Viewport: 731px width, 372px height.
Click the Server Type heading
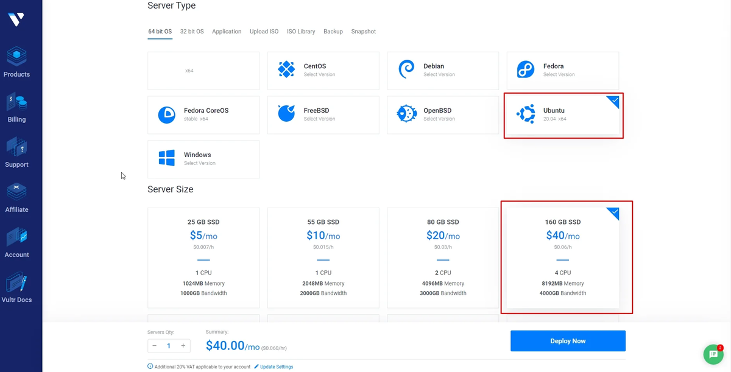tap(172, 5)
